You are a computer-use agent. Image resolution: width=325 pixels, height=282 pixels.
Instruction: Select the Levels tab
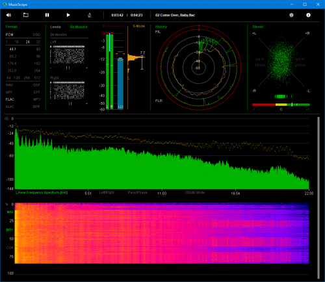(55, 27)
